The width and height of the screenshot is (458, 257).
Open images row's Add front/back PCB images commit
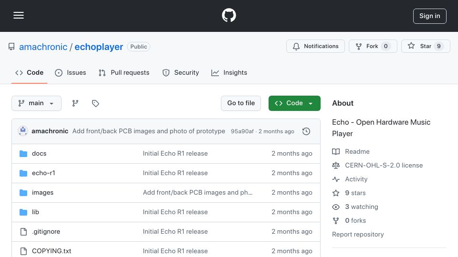[198, 193]
